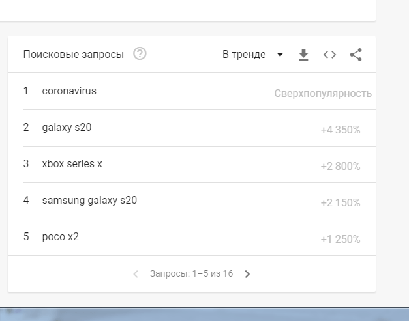Viewport: 409px width, 321px height.
Task: Click the "samsung galaxy s20" query
Action: pyautogui.click(x=89, y=201)
